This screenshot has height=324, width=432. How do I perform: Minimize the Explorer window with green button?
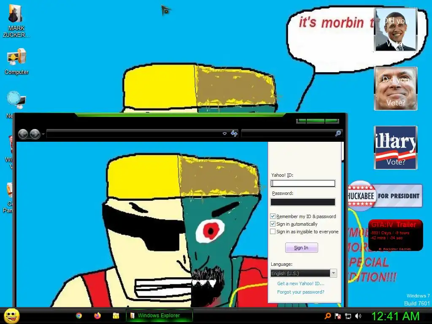point(302,121)
